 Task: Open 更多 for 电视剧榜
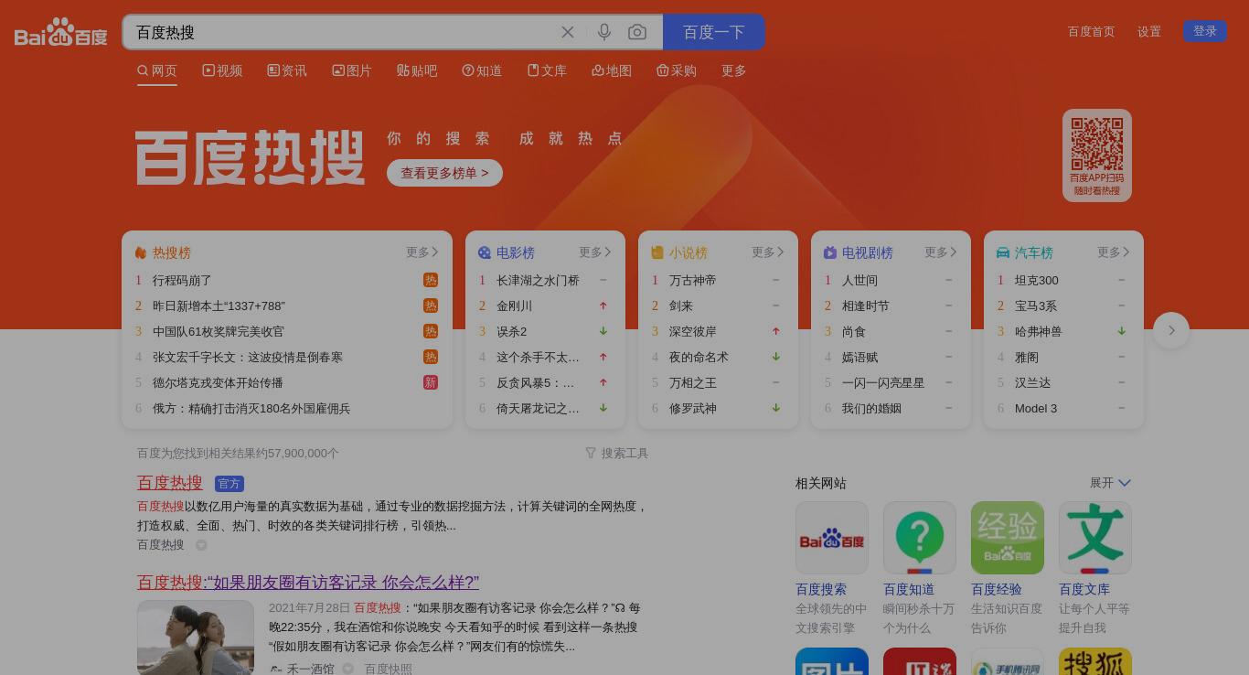(941, 252)
